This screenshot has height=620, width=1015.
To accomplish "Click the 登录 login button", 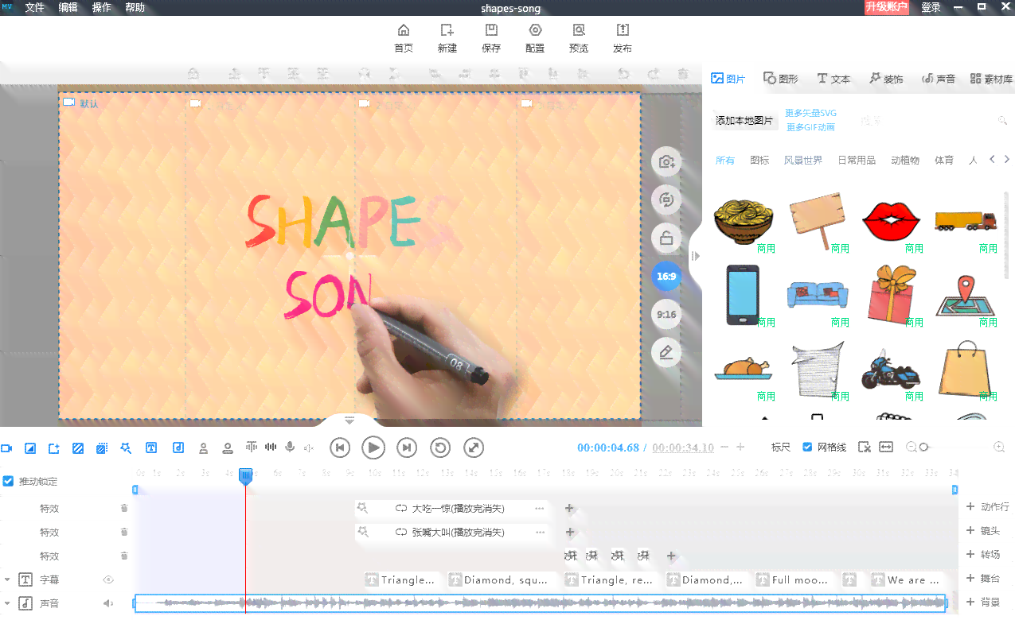I will [x=931, y=8].
